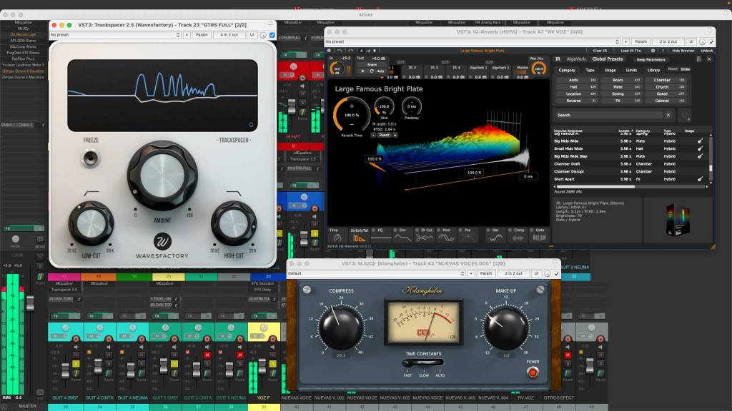Select the IR Cut scissors module
The height and width of the screenshot is (411, 732).
coord(425,238)
